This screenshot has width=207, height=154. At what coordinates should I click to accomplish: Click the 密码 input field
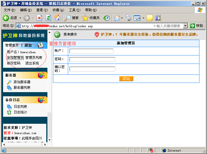[92, 59]
